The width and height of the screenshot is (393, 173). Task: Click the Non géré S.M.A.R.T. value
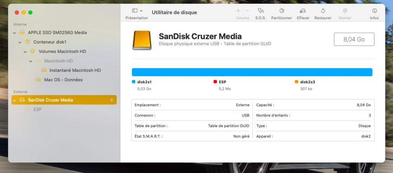click(x=241, y=137)
